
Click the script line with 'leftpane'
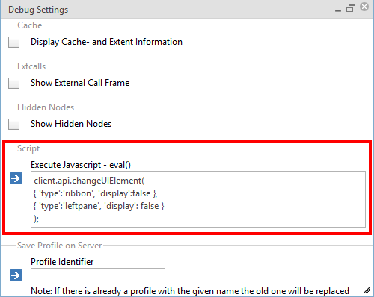99,206
